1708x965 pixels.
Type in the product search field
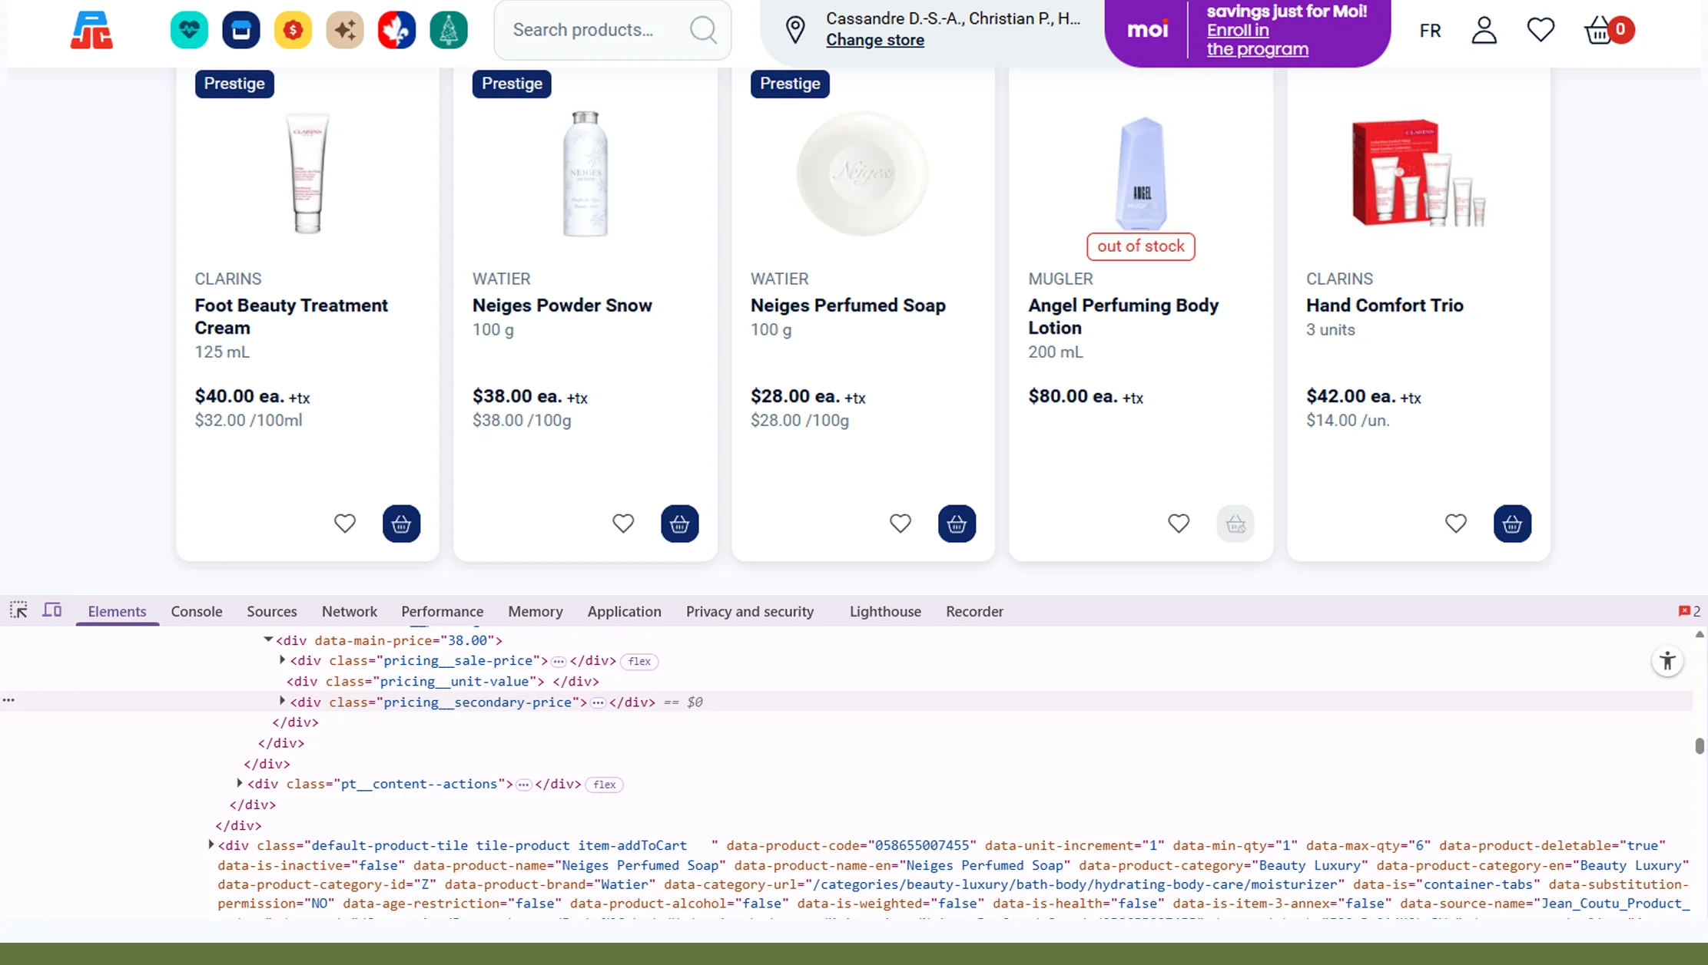tap(592, 30)
